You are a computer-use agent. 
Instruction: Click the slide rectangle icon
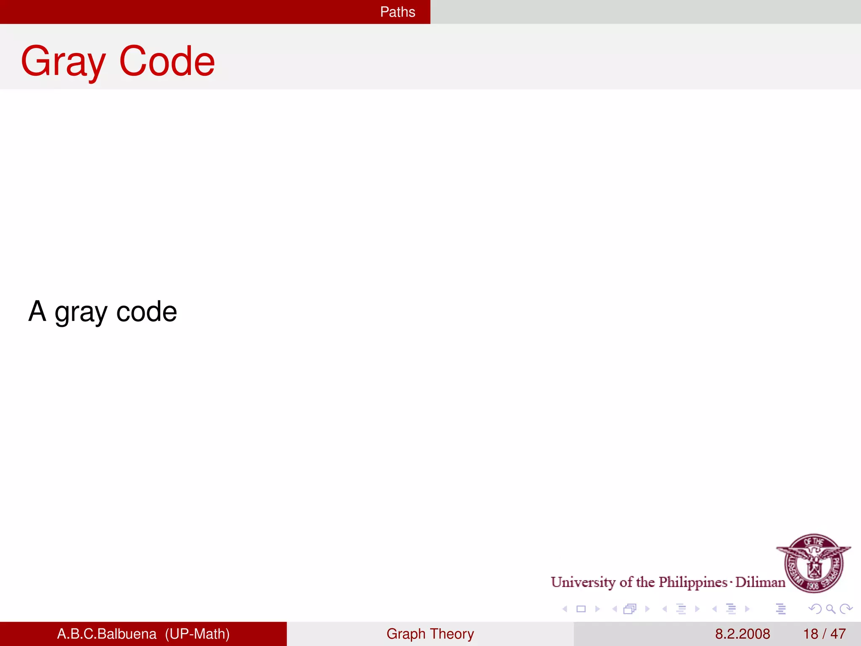[x=581, y=609]
